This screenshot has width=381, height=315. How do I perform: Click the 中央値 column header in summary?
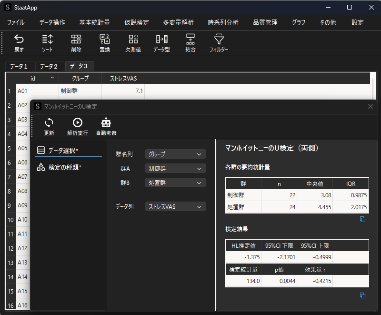[x=315, y=184]
